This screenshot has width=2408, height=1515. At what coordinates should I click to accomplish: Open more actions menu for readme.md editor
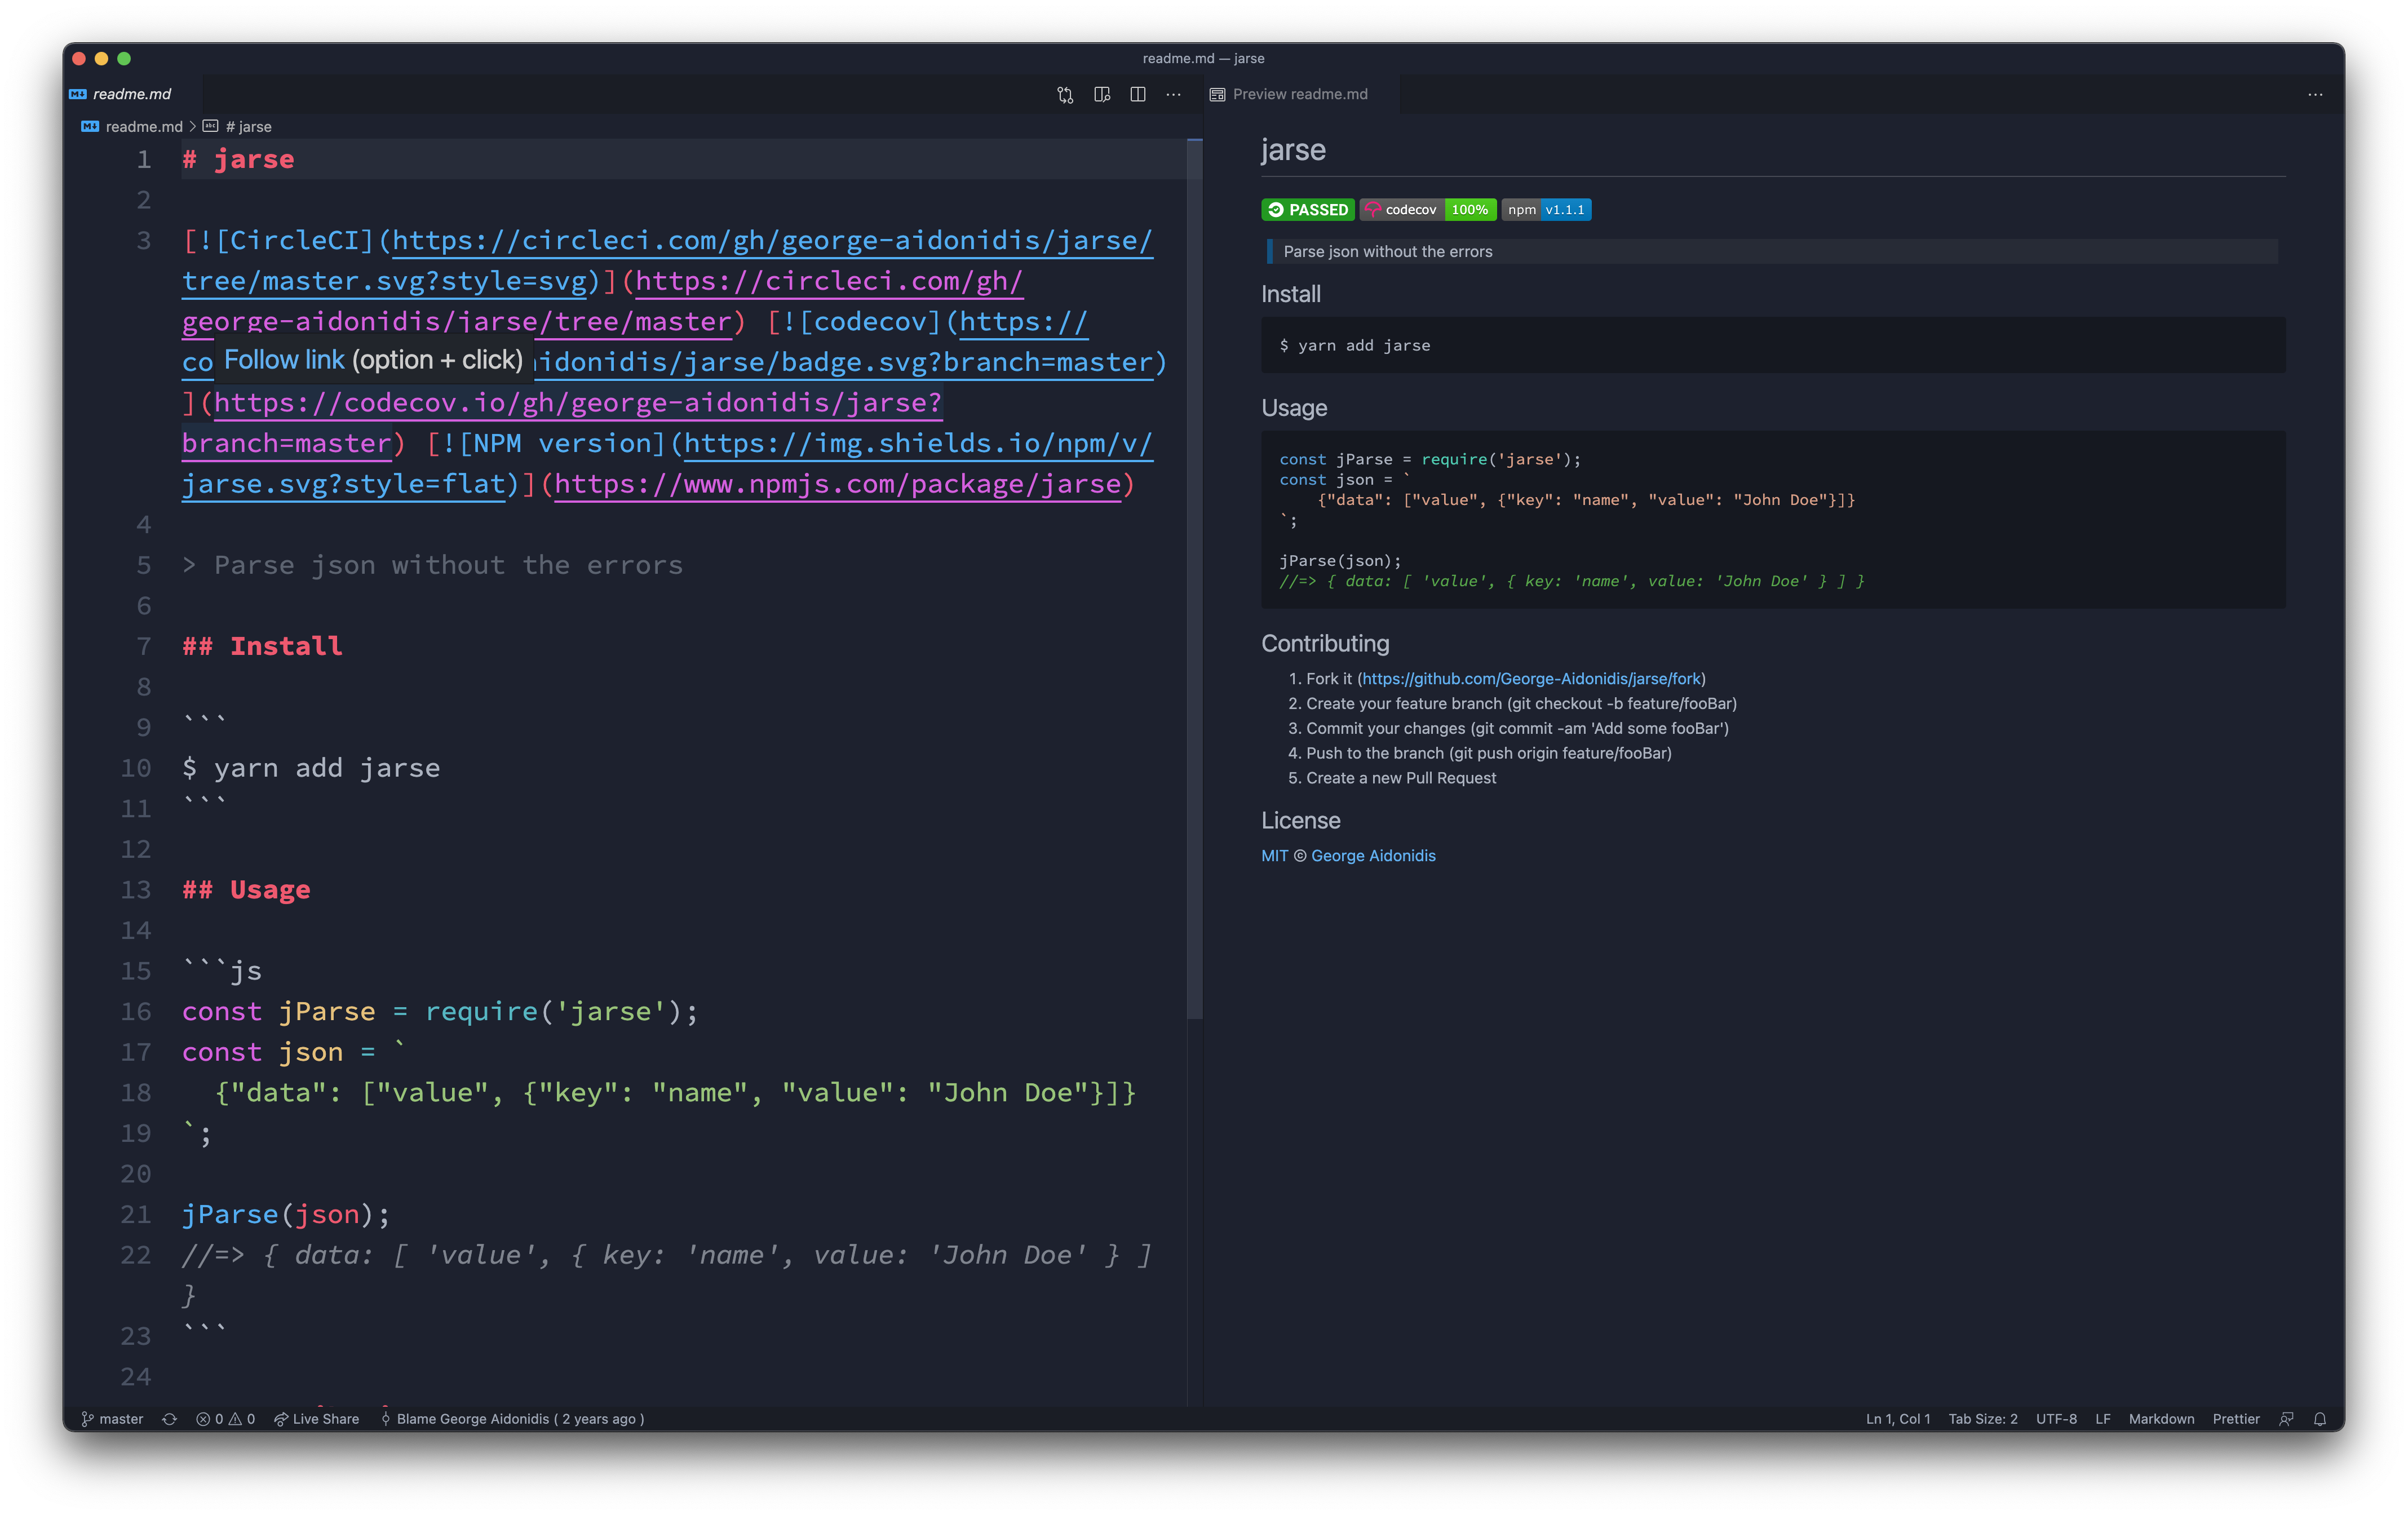[x=1174, y=94]
